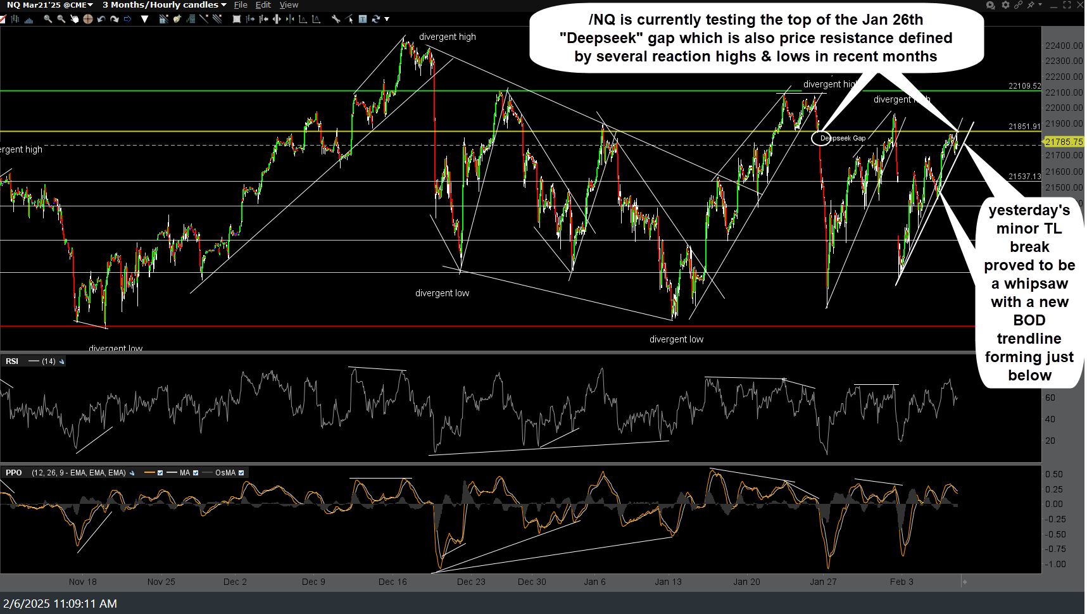Viewport: 1087px width, 614px height.
Task: Click the Redo arrow icon
Action: 115,19
